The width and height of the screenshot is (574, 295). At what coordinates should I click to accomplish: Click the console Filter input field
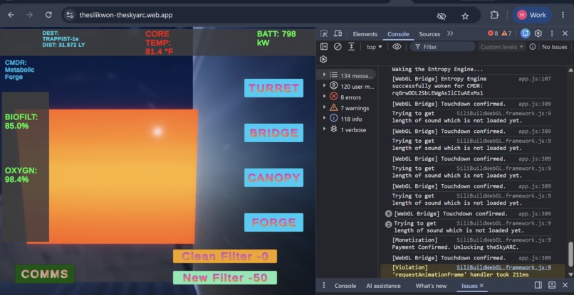[x=442, y=47]
